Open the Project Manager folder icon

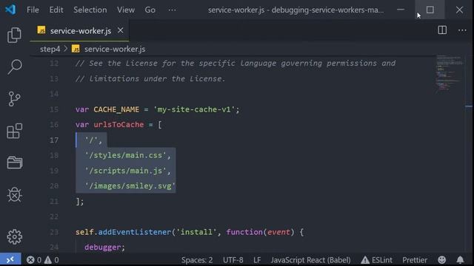click(14, 163)
